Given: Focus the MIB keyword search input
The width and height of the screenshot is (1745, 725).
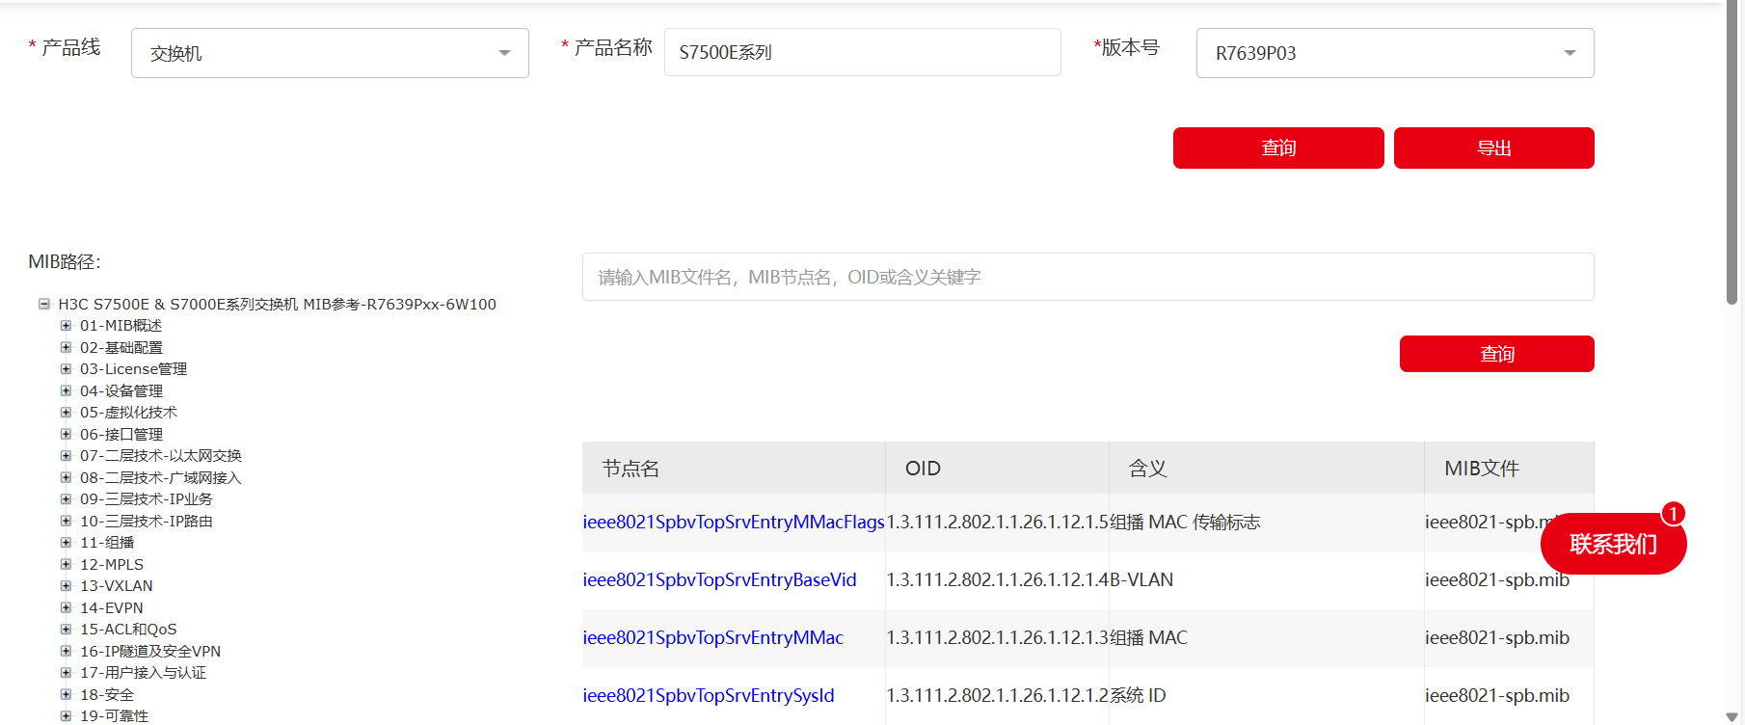Looking at the screenshot, I should [1087, 277].
